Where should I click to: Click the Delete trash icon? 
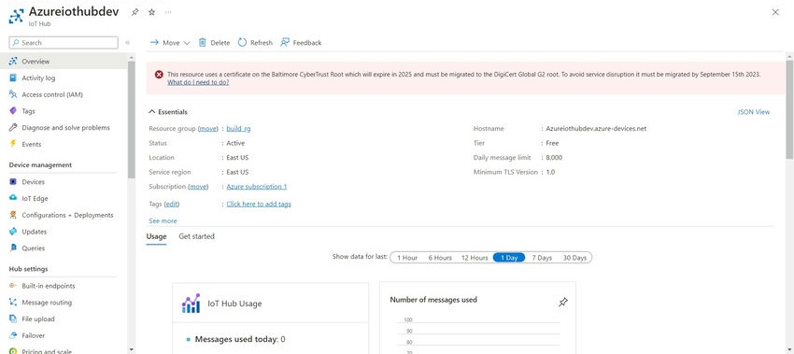click(202, 43)
